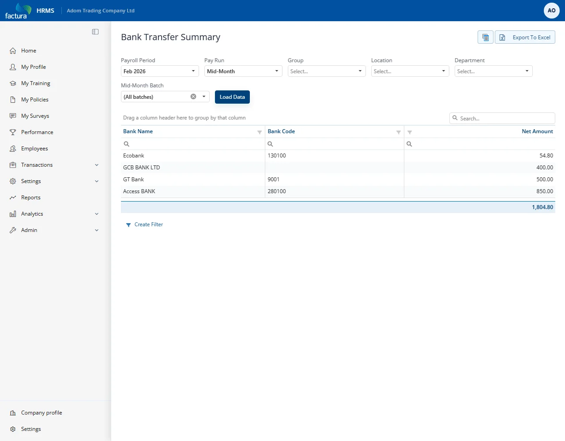Open Bank Name column filter icon
The height and width of the screenshot is (441, 565).
pyautogui.click(x=260, y=132)
